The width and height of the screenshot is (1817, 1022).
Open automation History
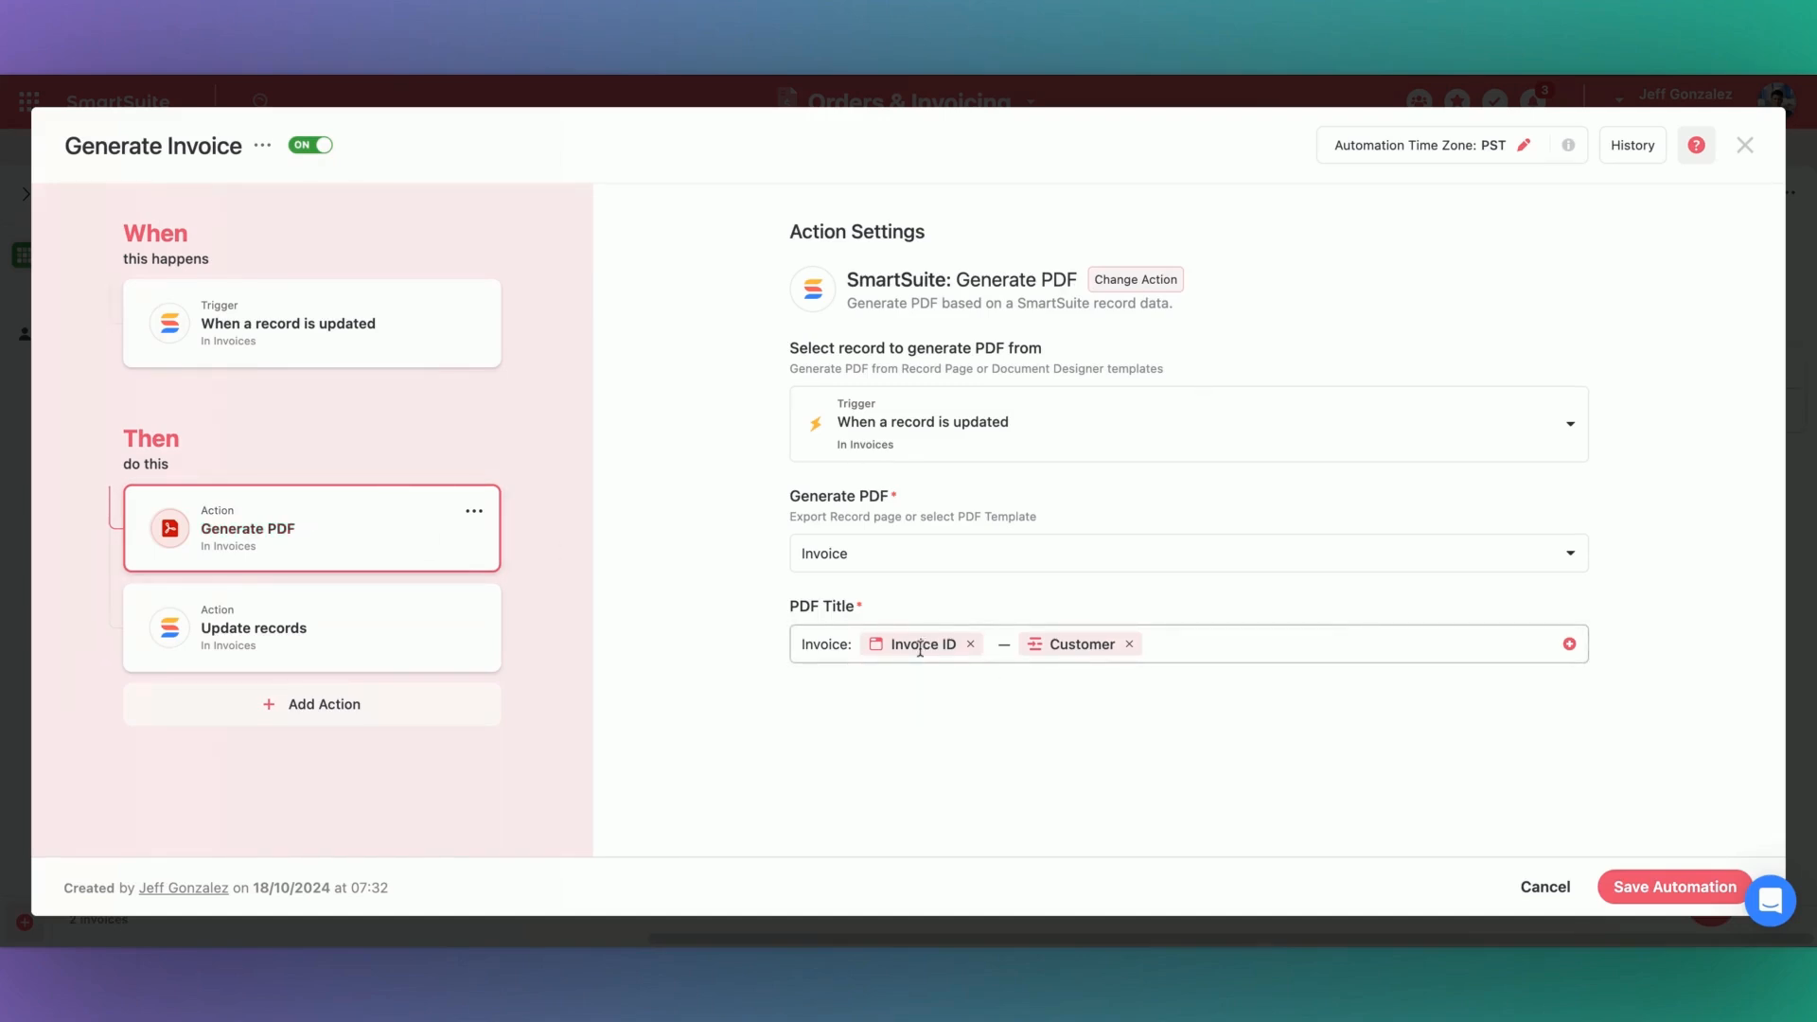pos(1632,145)
